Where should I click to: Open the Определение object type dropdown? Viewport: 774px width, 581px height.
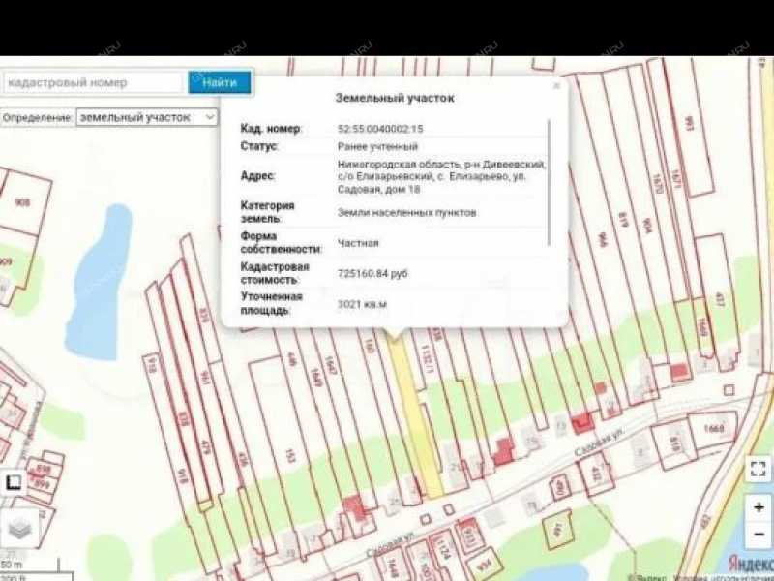click(147, 117)
